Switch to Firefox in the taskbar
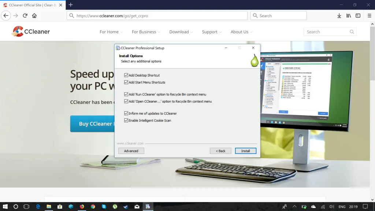The height and width of the screenshot is (211, 375). 82,207
